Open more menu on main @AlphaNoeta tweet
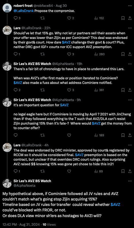Image resolution: width=134 pixels, height=228 pixels. coord(129,181)
